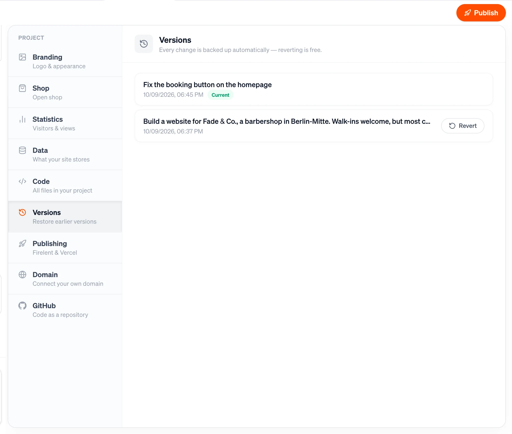
Task: Go to Statistics section
Action: (65, 124)
